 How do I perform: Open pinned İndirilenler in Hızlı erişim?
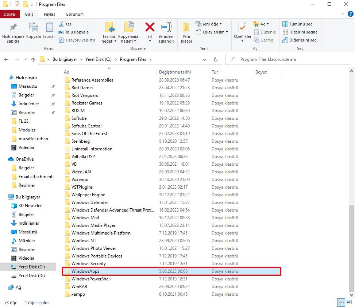pos(29,104)
